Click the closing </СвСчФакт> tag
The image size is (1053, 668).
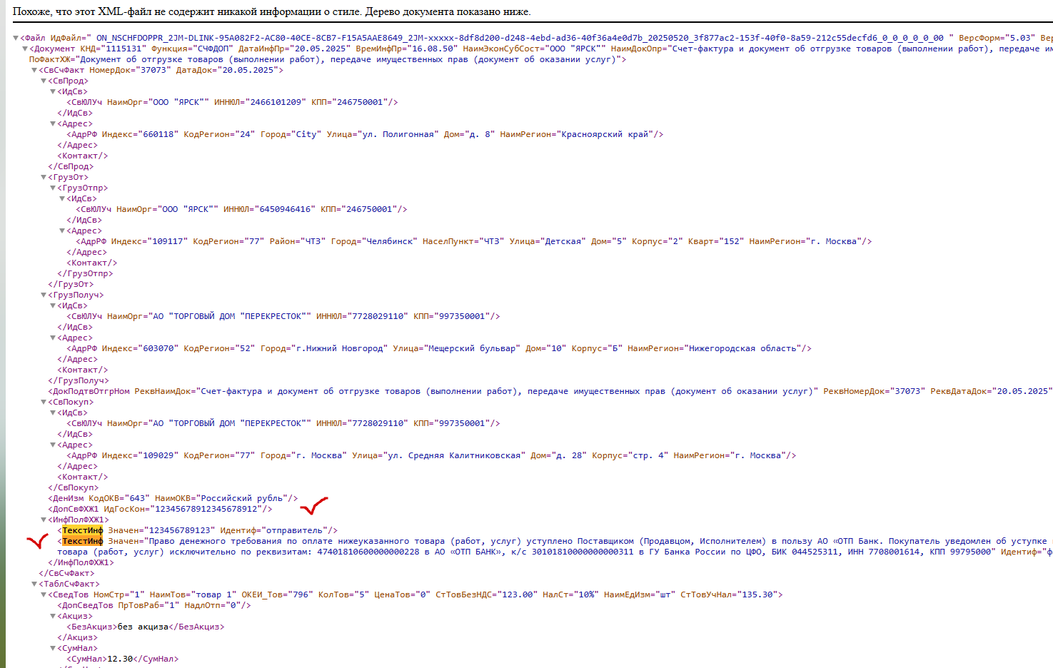pos(66,573)
